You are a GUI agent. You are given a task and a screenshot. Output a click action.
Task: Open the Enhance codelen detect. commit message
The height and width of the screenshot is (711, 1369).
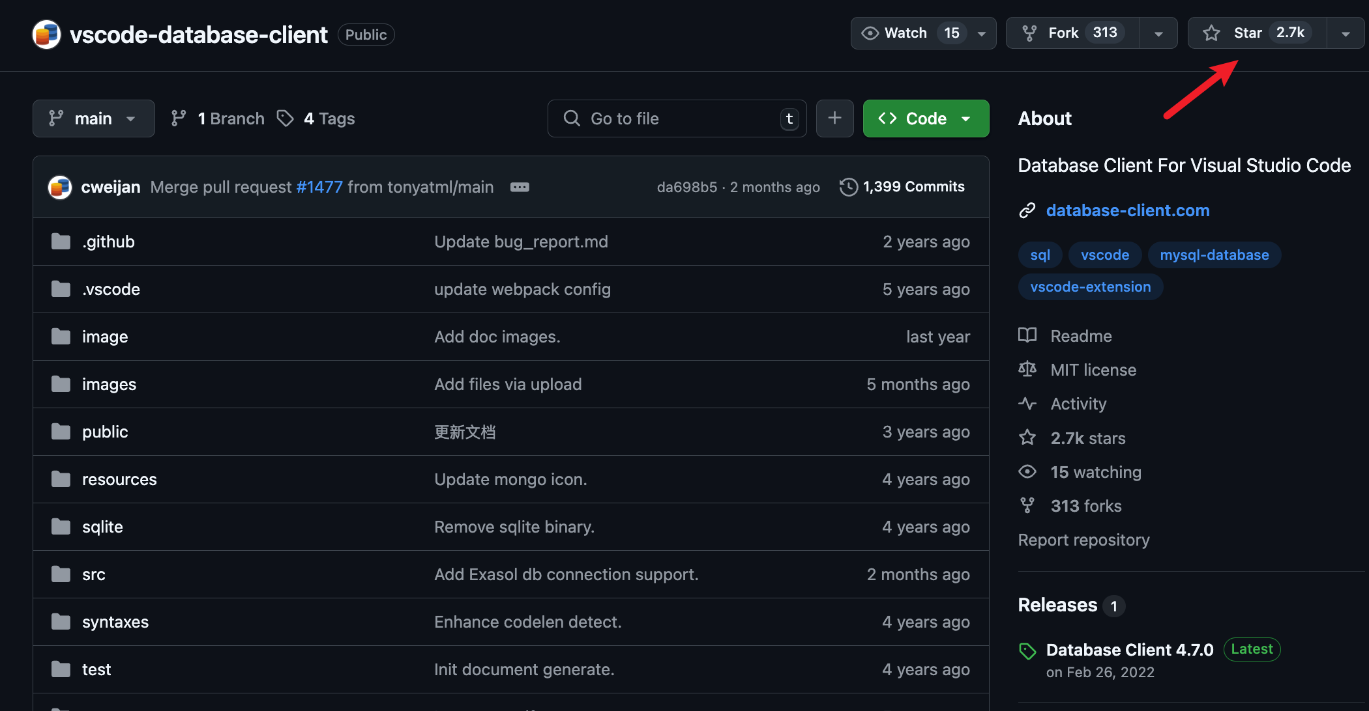[x=528, y=622]
